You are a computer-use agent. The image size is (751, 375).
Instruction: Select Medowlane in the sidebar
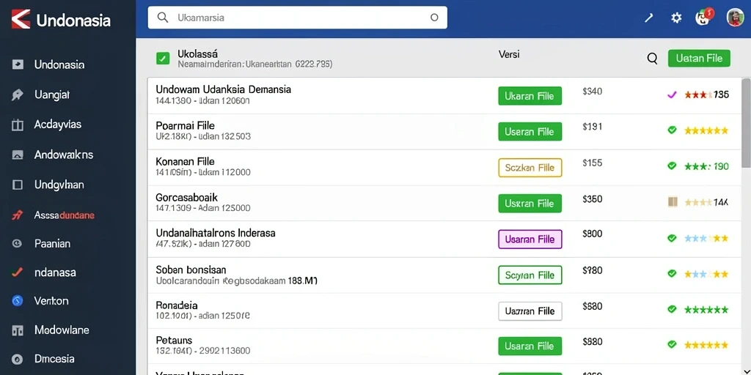62,330
